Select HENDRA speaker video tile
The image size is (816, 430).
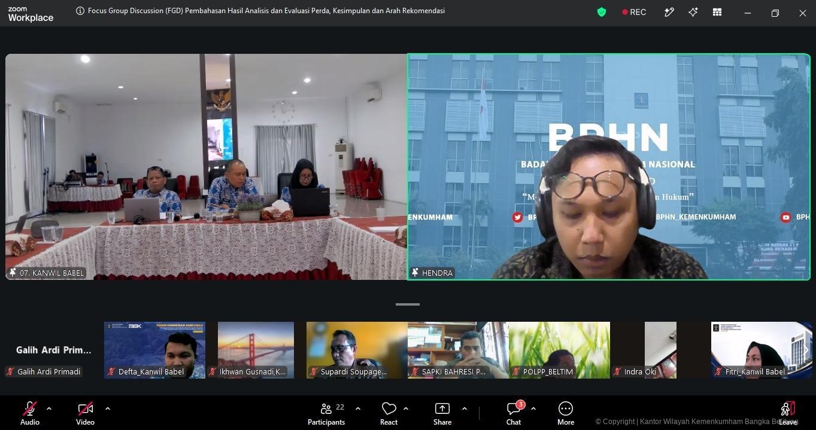click(609, 167)
